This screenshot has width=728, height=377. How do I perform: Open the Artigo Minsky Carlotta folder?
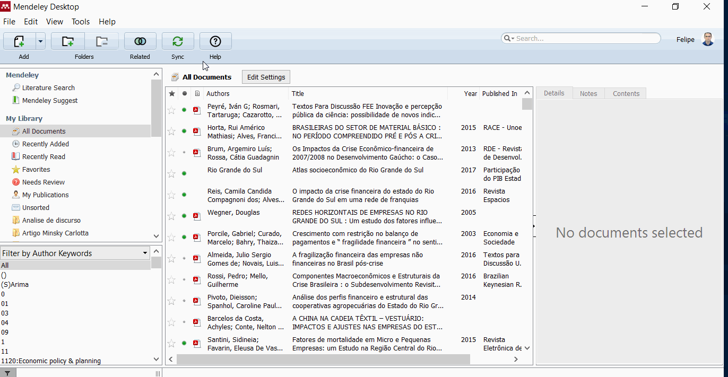[55, 233]
